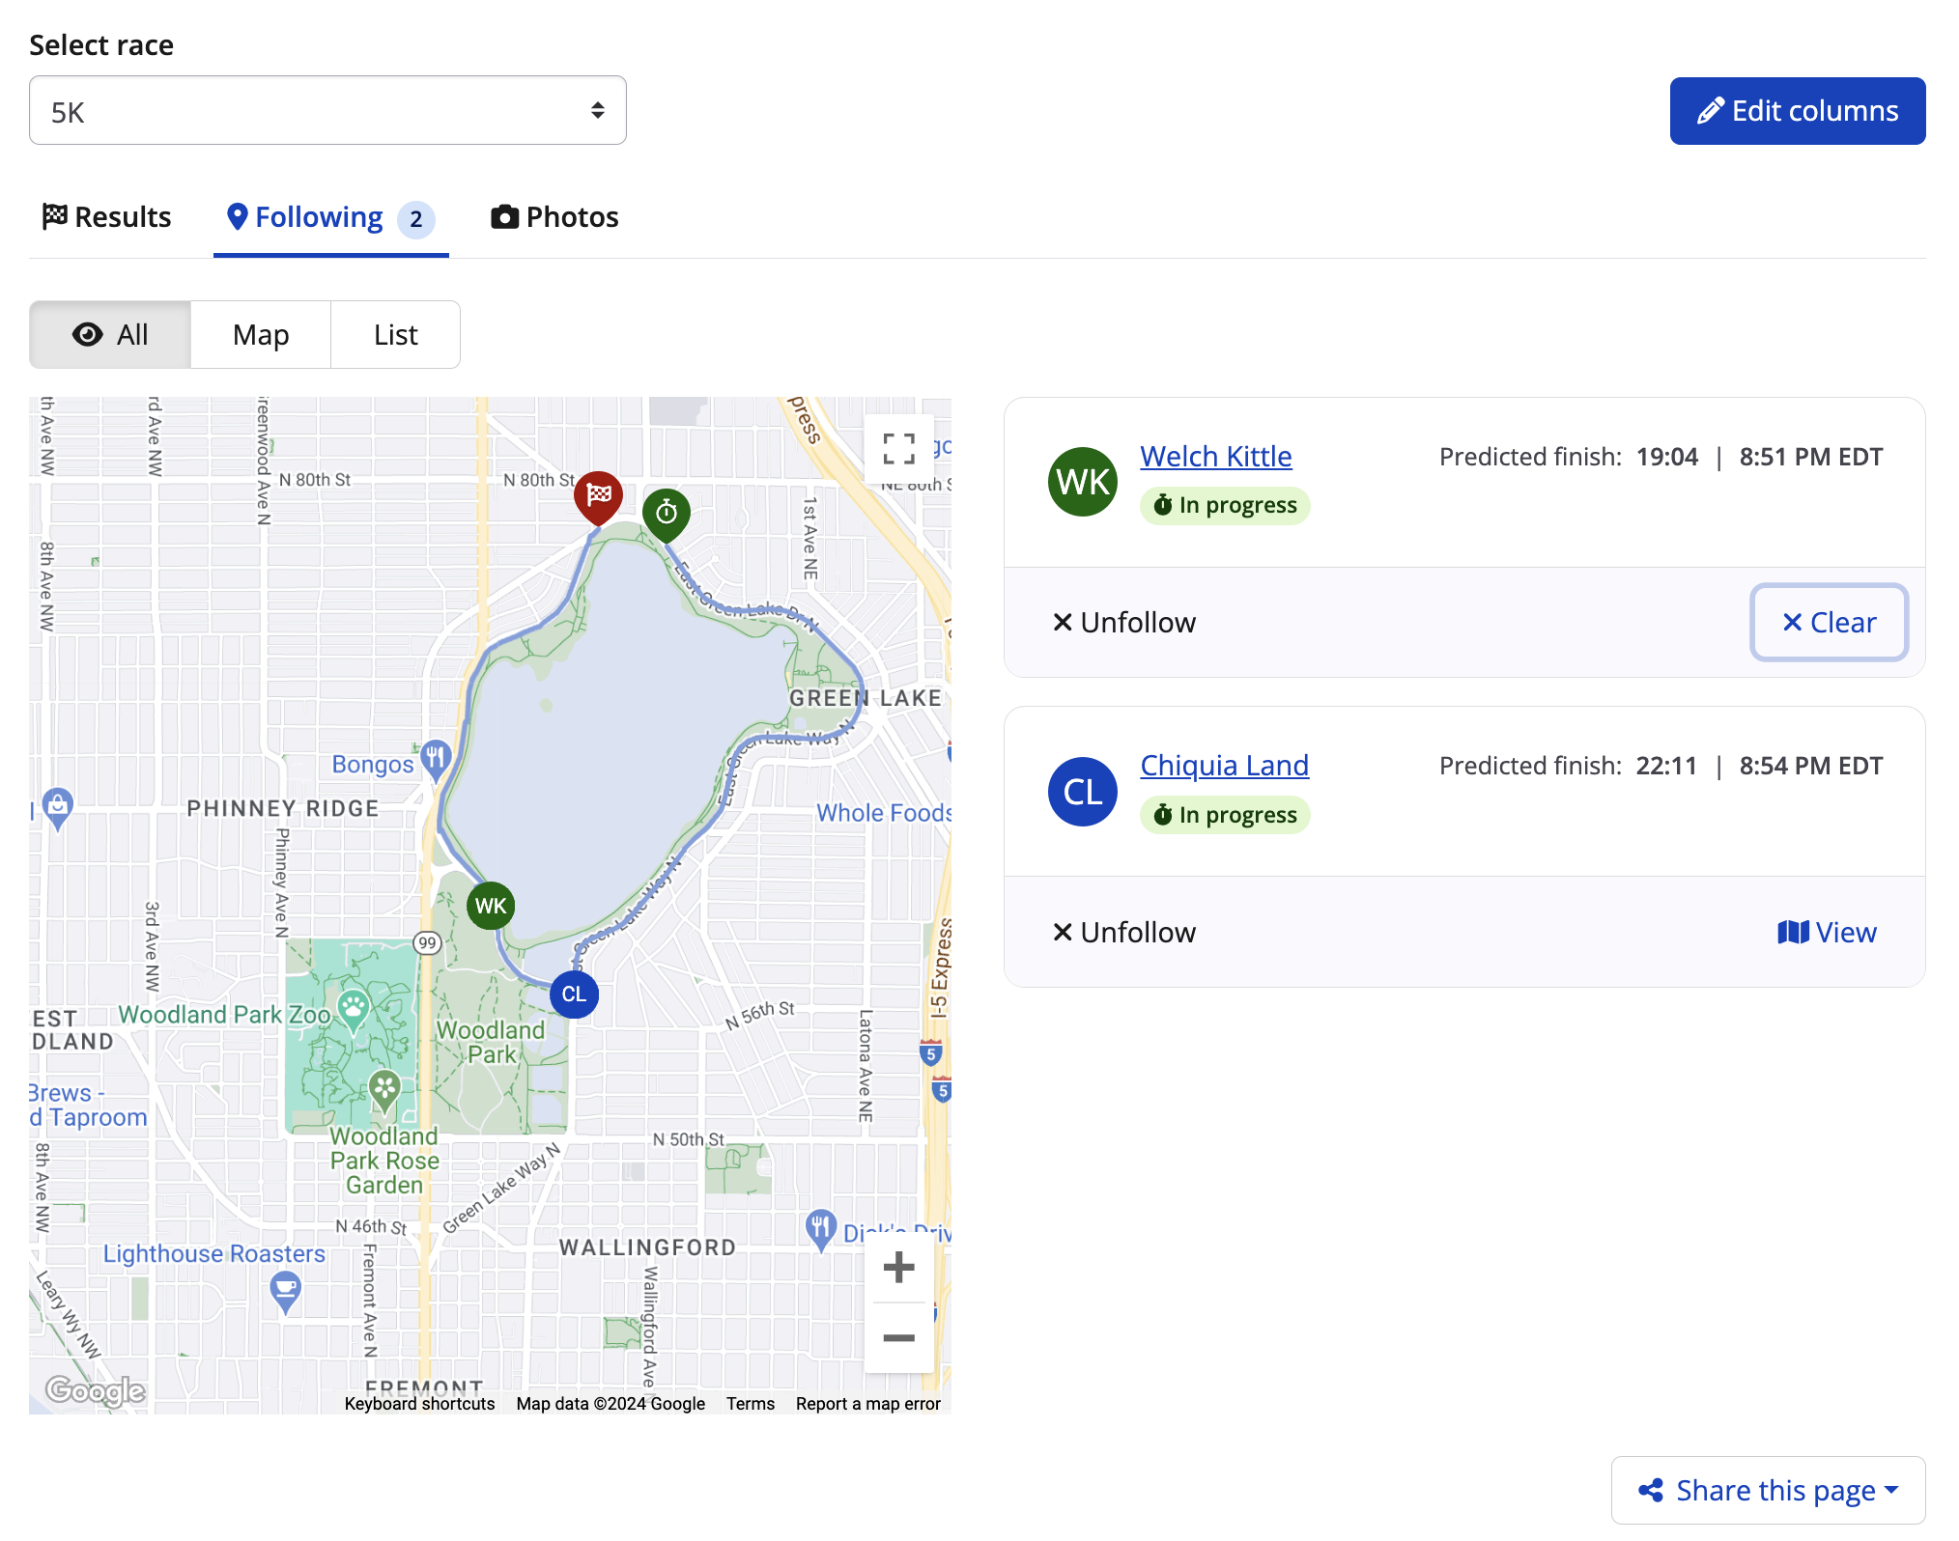Image resolution: width=1959 pixels, height=1541 pixels.
Task: Click the WK runner marker on map
Action: point(491,906)
